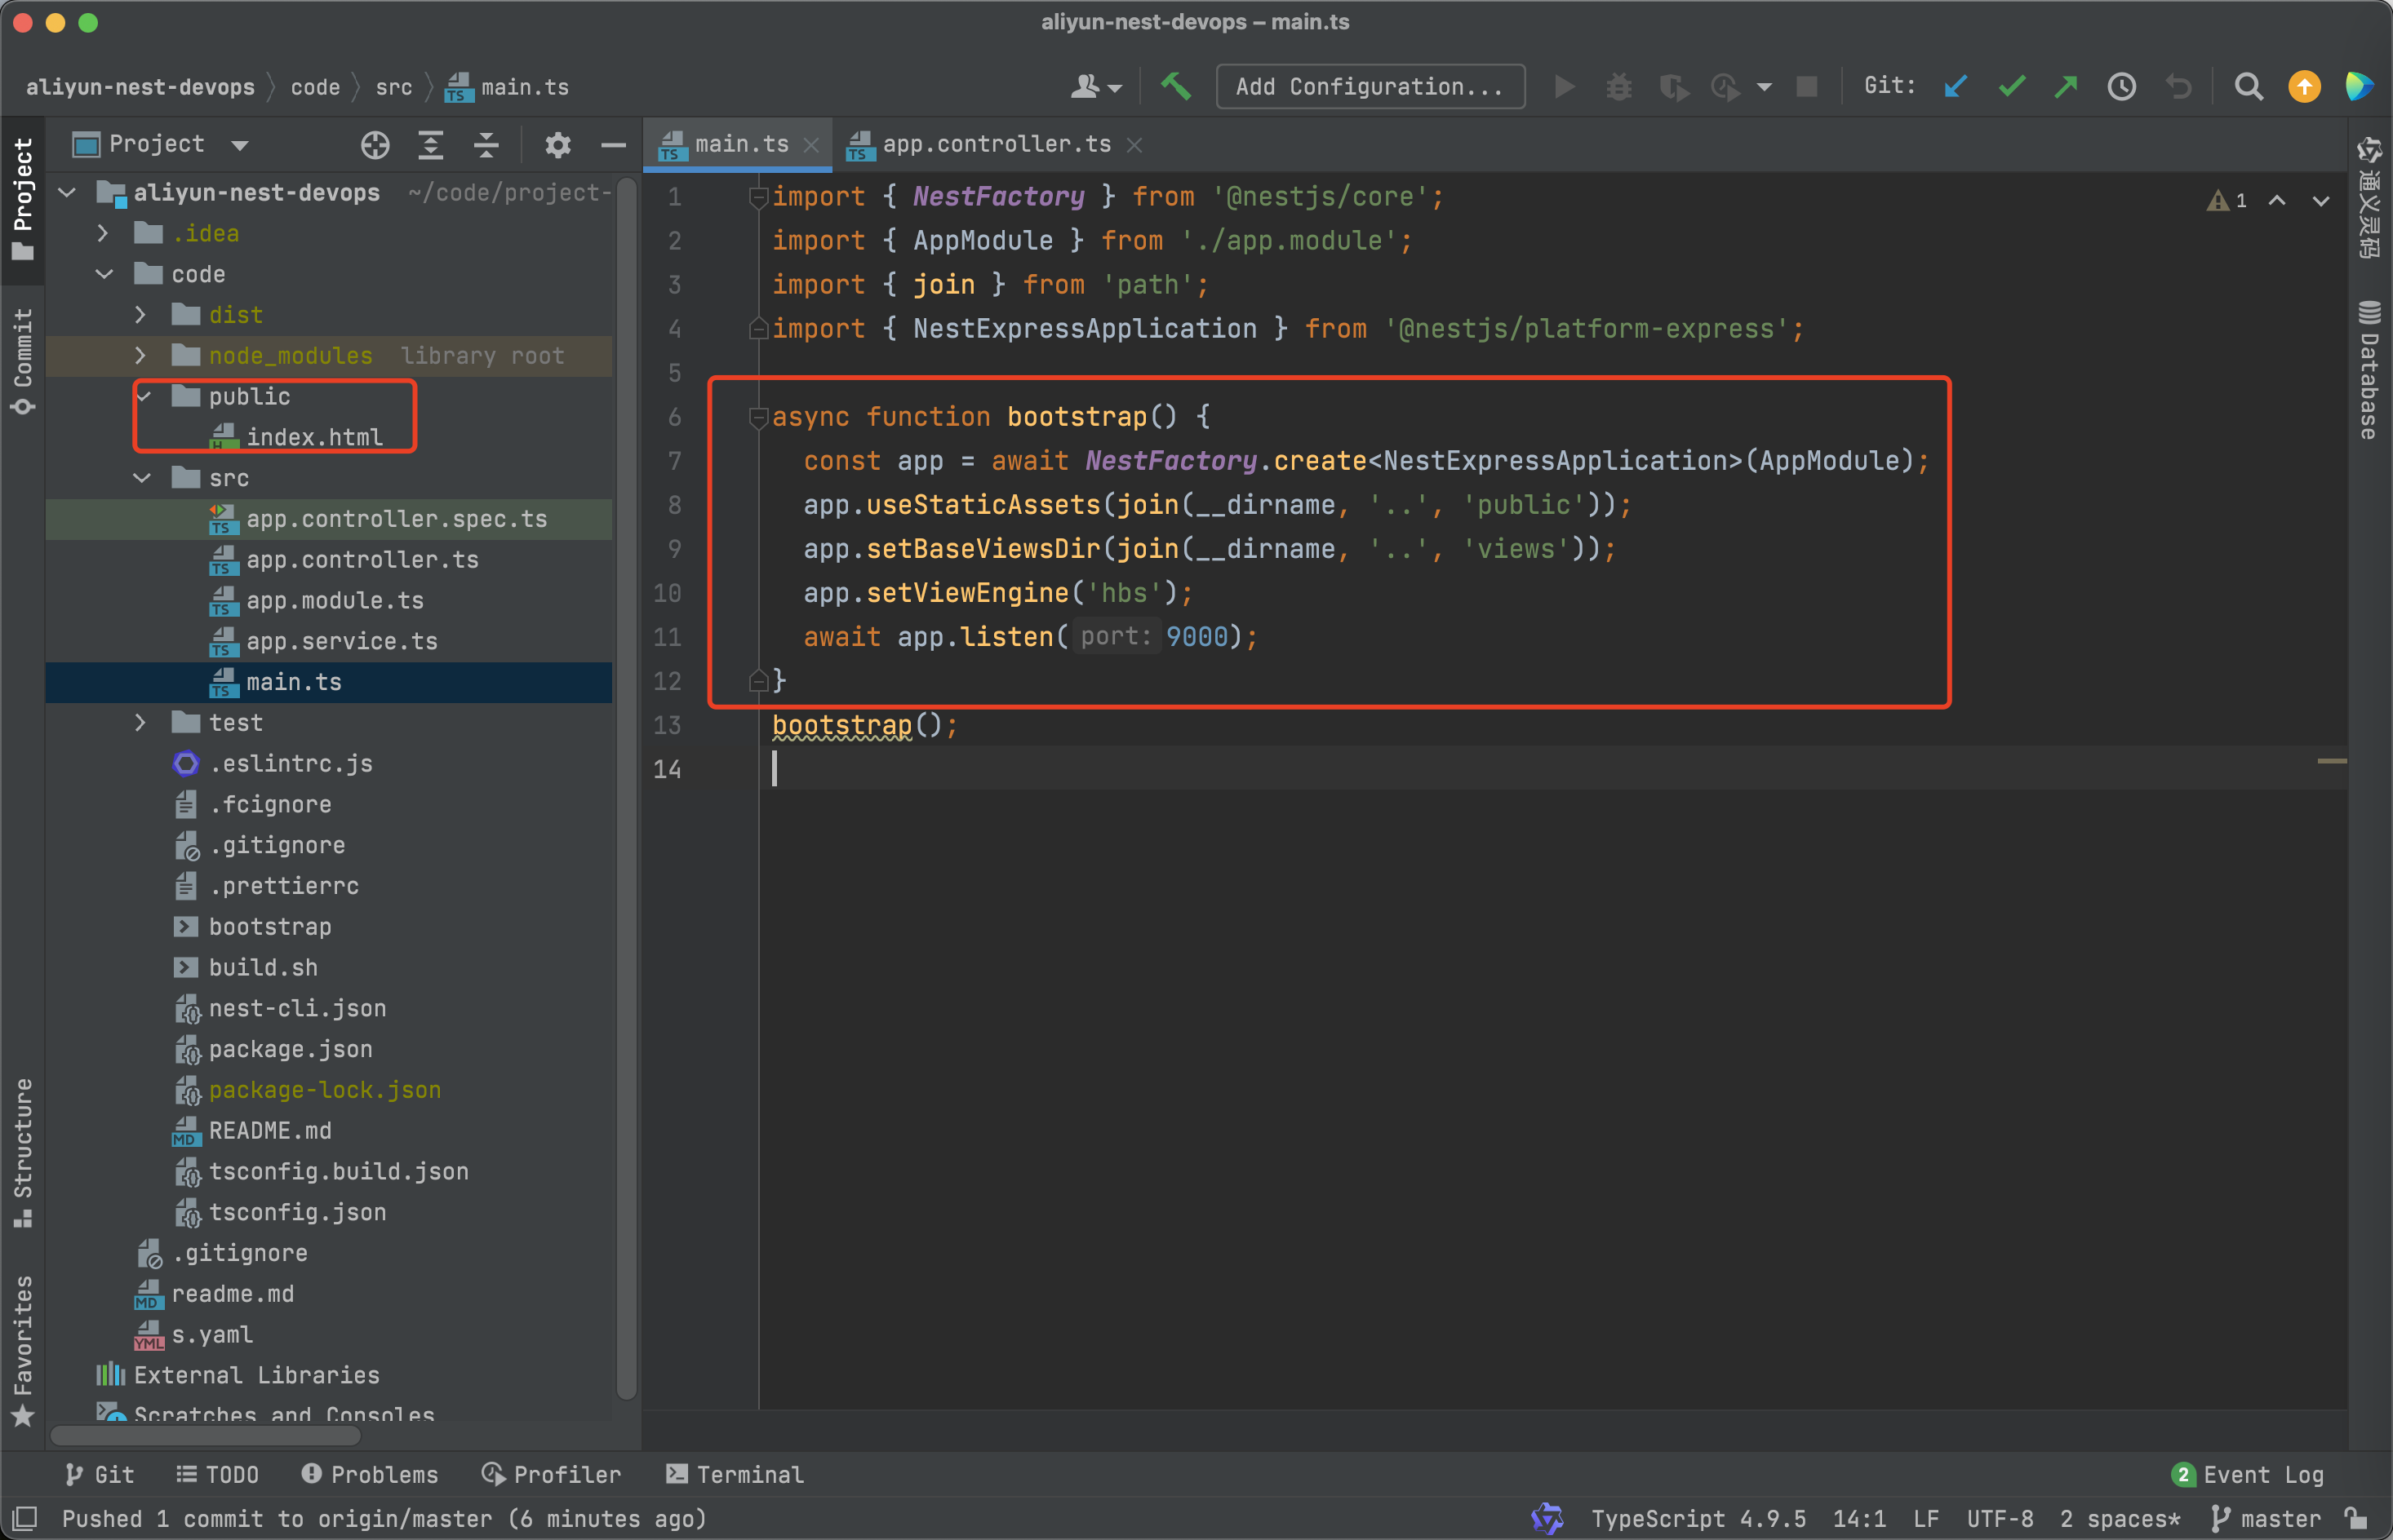Collapse the src folder

tap(141, 478)
